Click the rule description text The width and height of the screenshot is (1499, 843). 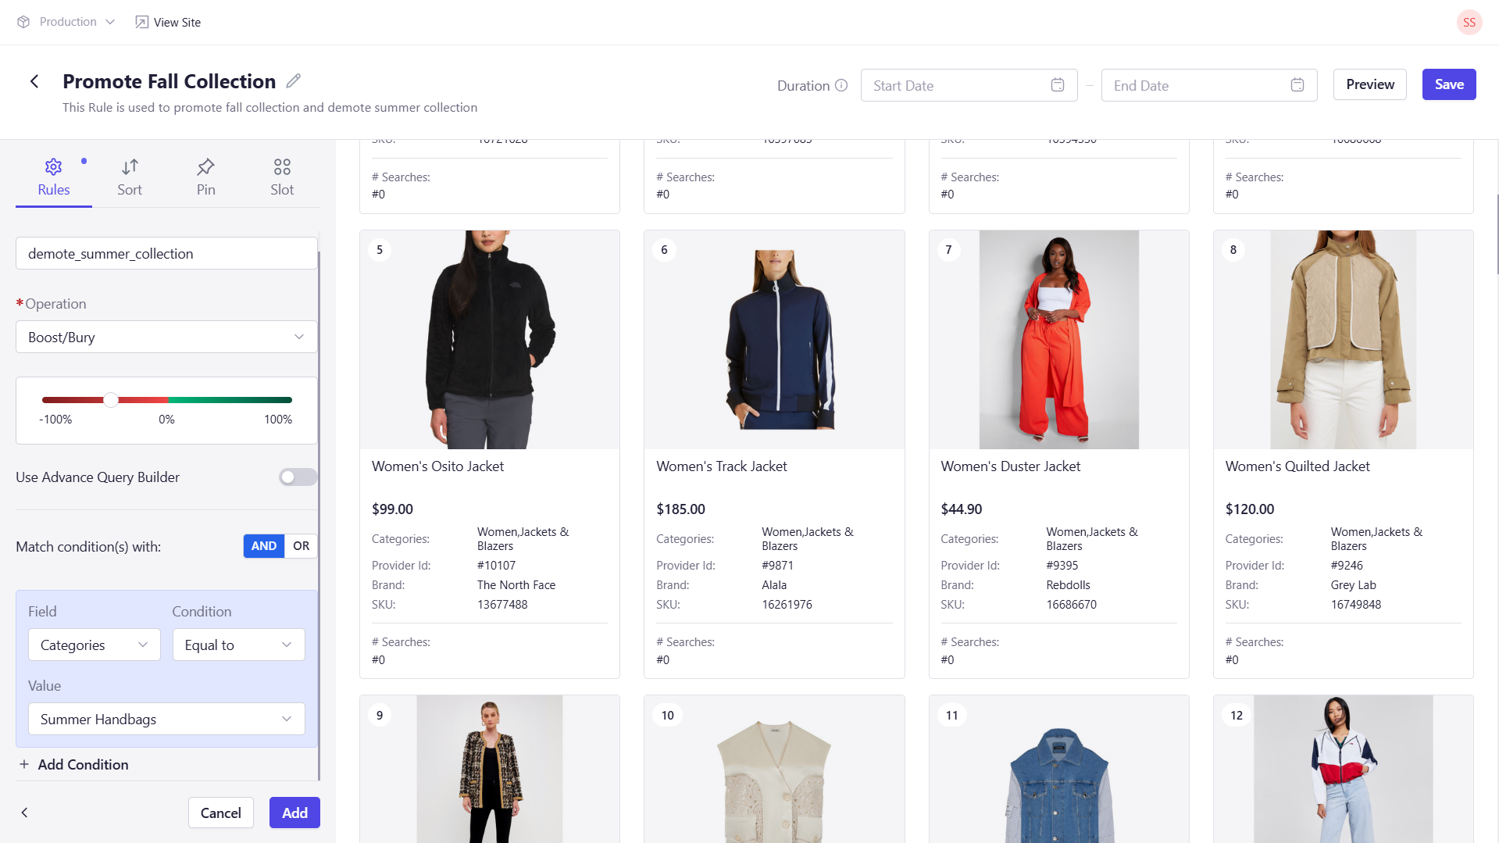pos(269,107)
